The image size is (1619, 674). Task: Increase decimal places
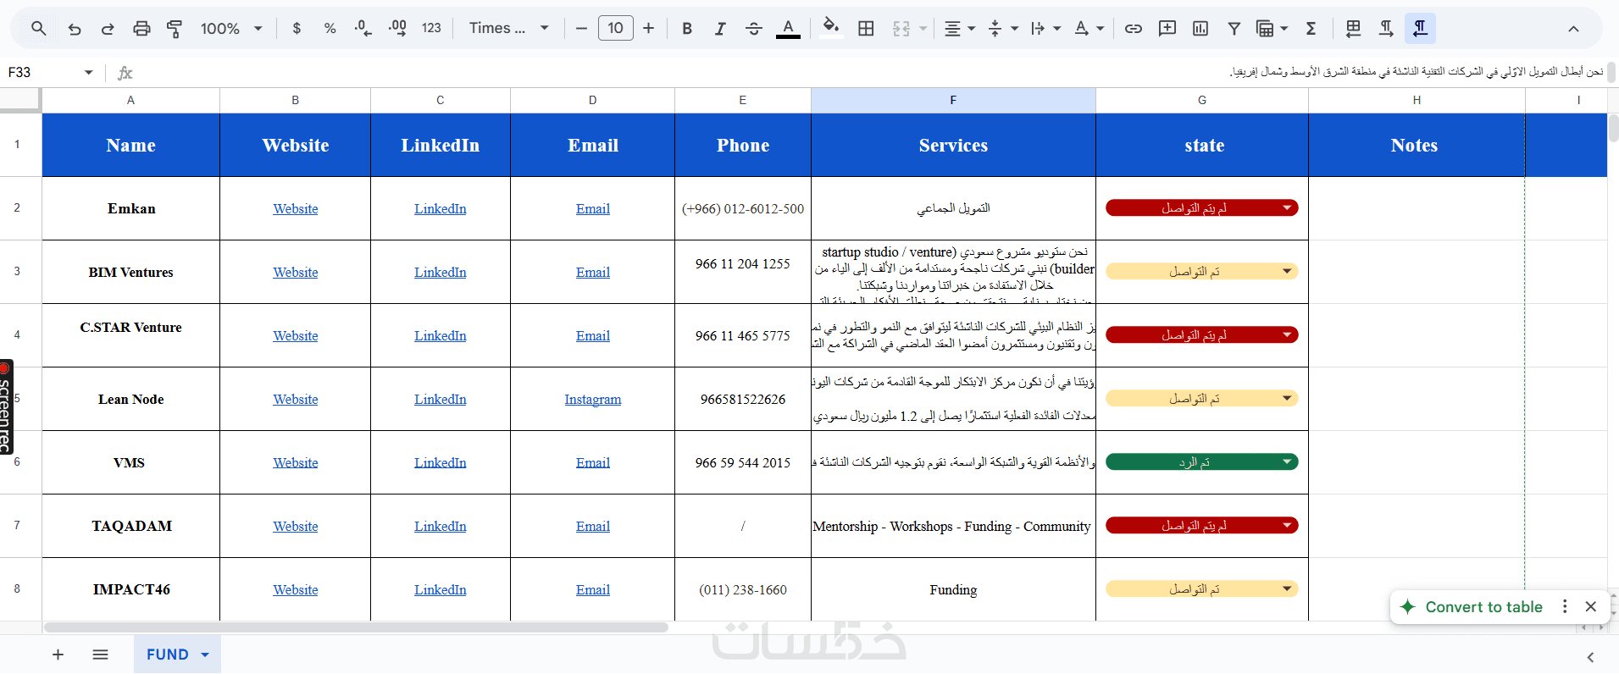coord(397,29)
